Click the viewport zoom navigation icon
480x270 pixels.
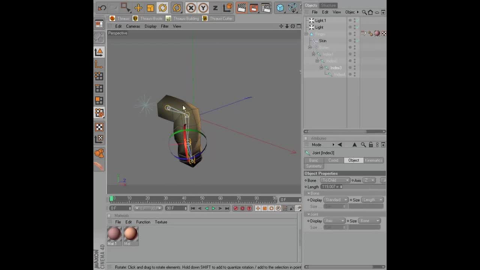click(x=287, y=26)
